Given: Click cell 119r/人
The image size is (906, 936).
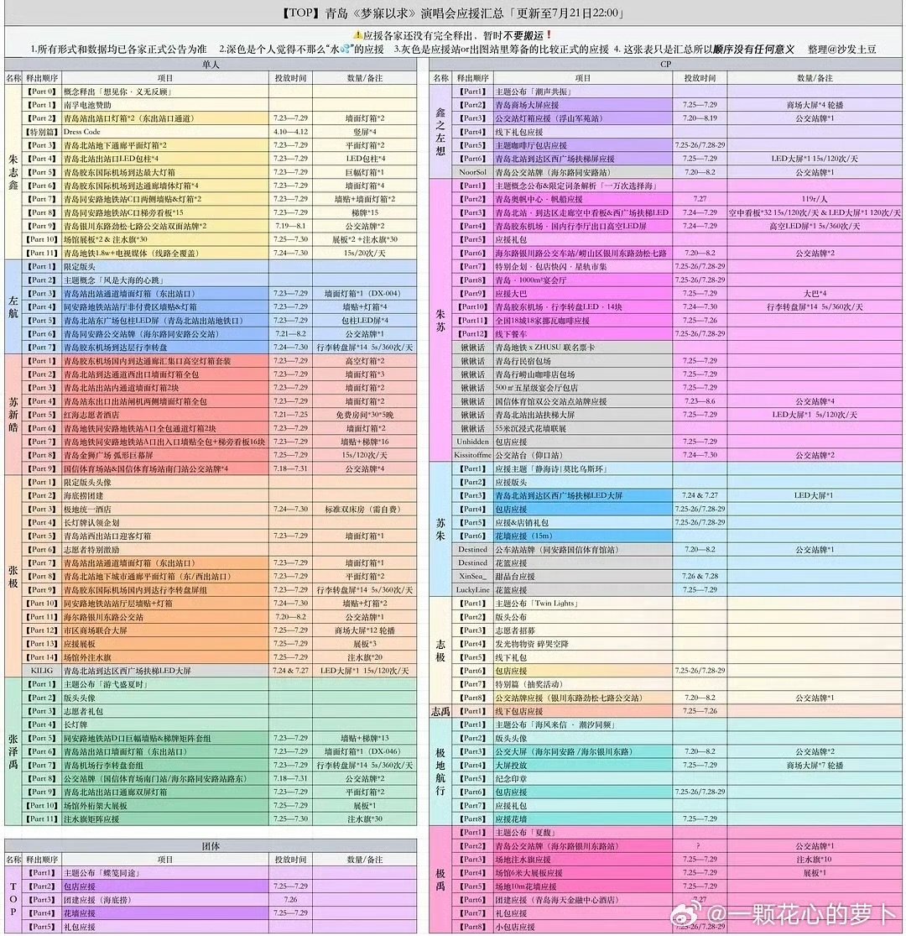Looking at the screenshot, I should click(x=815, y=200).
